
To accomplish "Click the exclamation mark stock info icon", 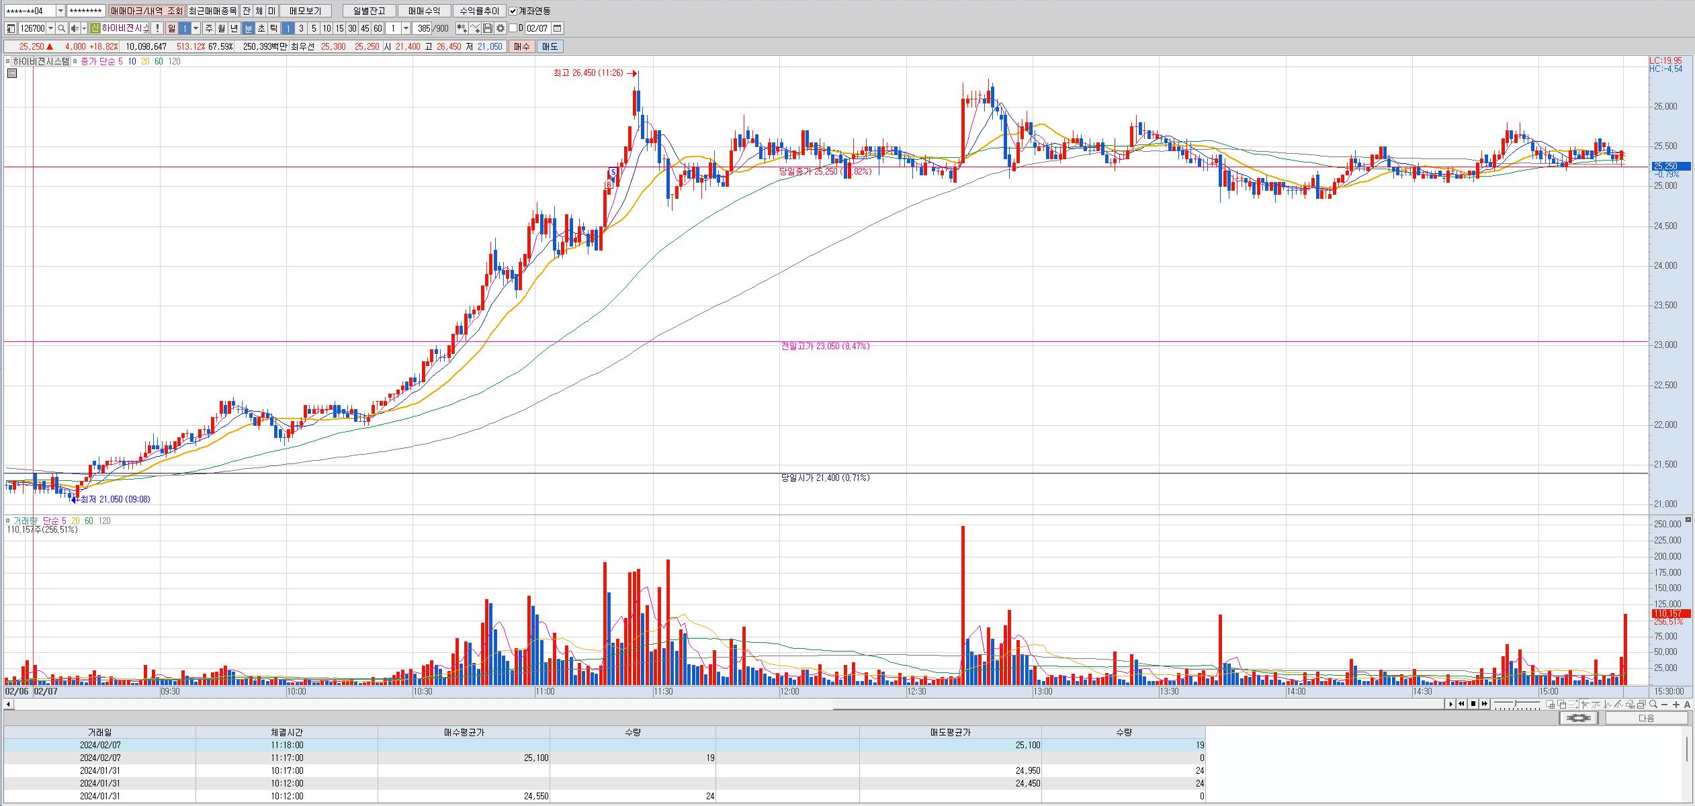I will click(x=157, y=28).
